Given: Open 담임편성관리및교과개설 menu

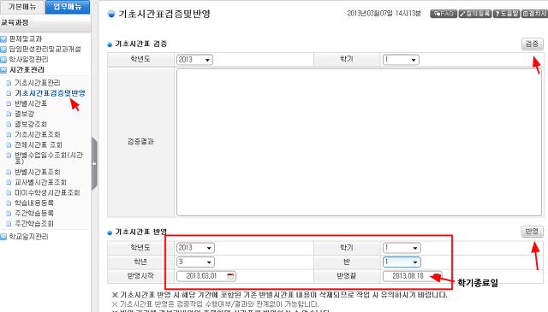Looking at the screenshot, I should tap(45, 50).
